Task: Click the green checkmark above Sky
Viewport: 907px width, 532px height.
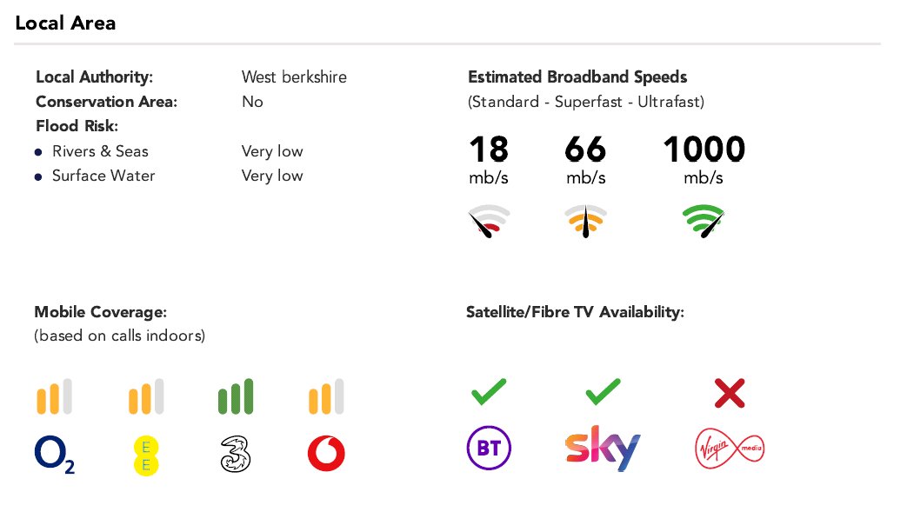Action: [603, 391]
